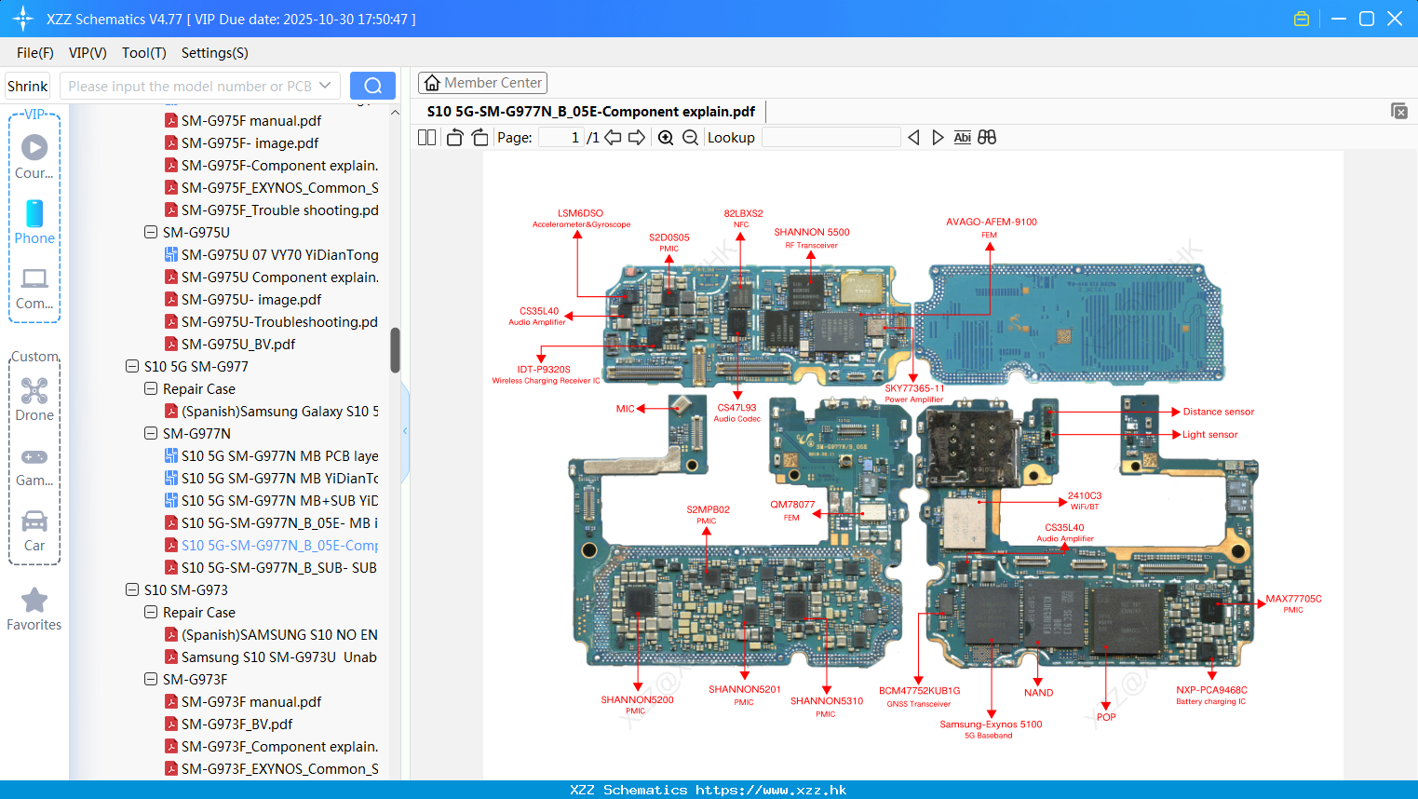
Task: Collapse the left panel with splitter arrow
Action: pos(405,430)
